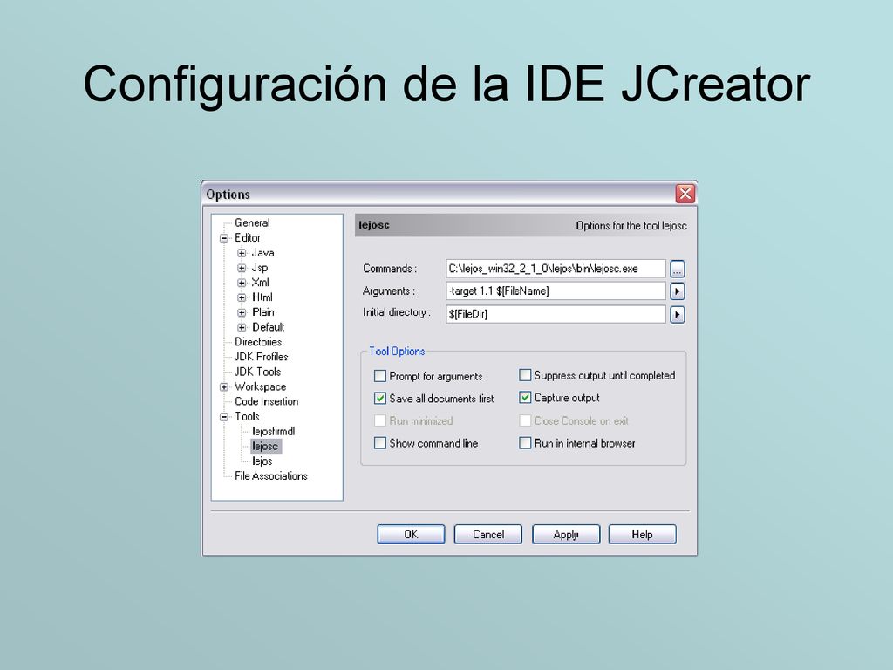This screenshot has width=893, height=670.
Task: Expand the Jsp tree node
Action: [242, 268]
